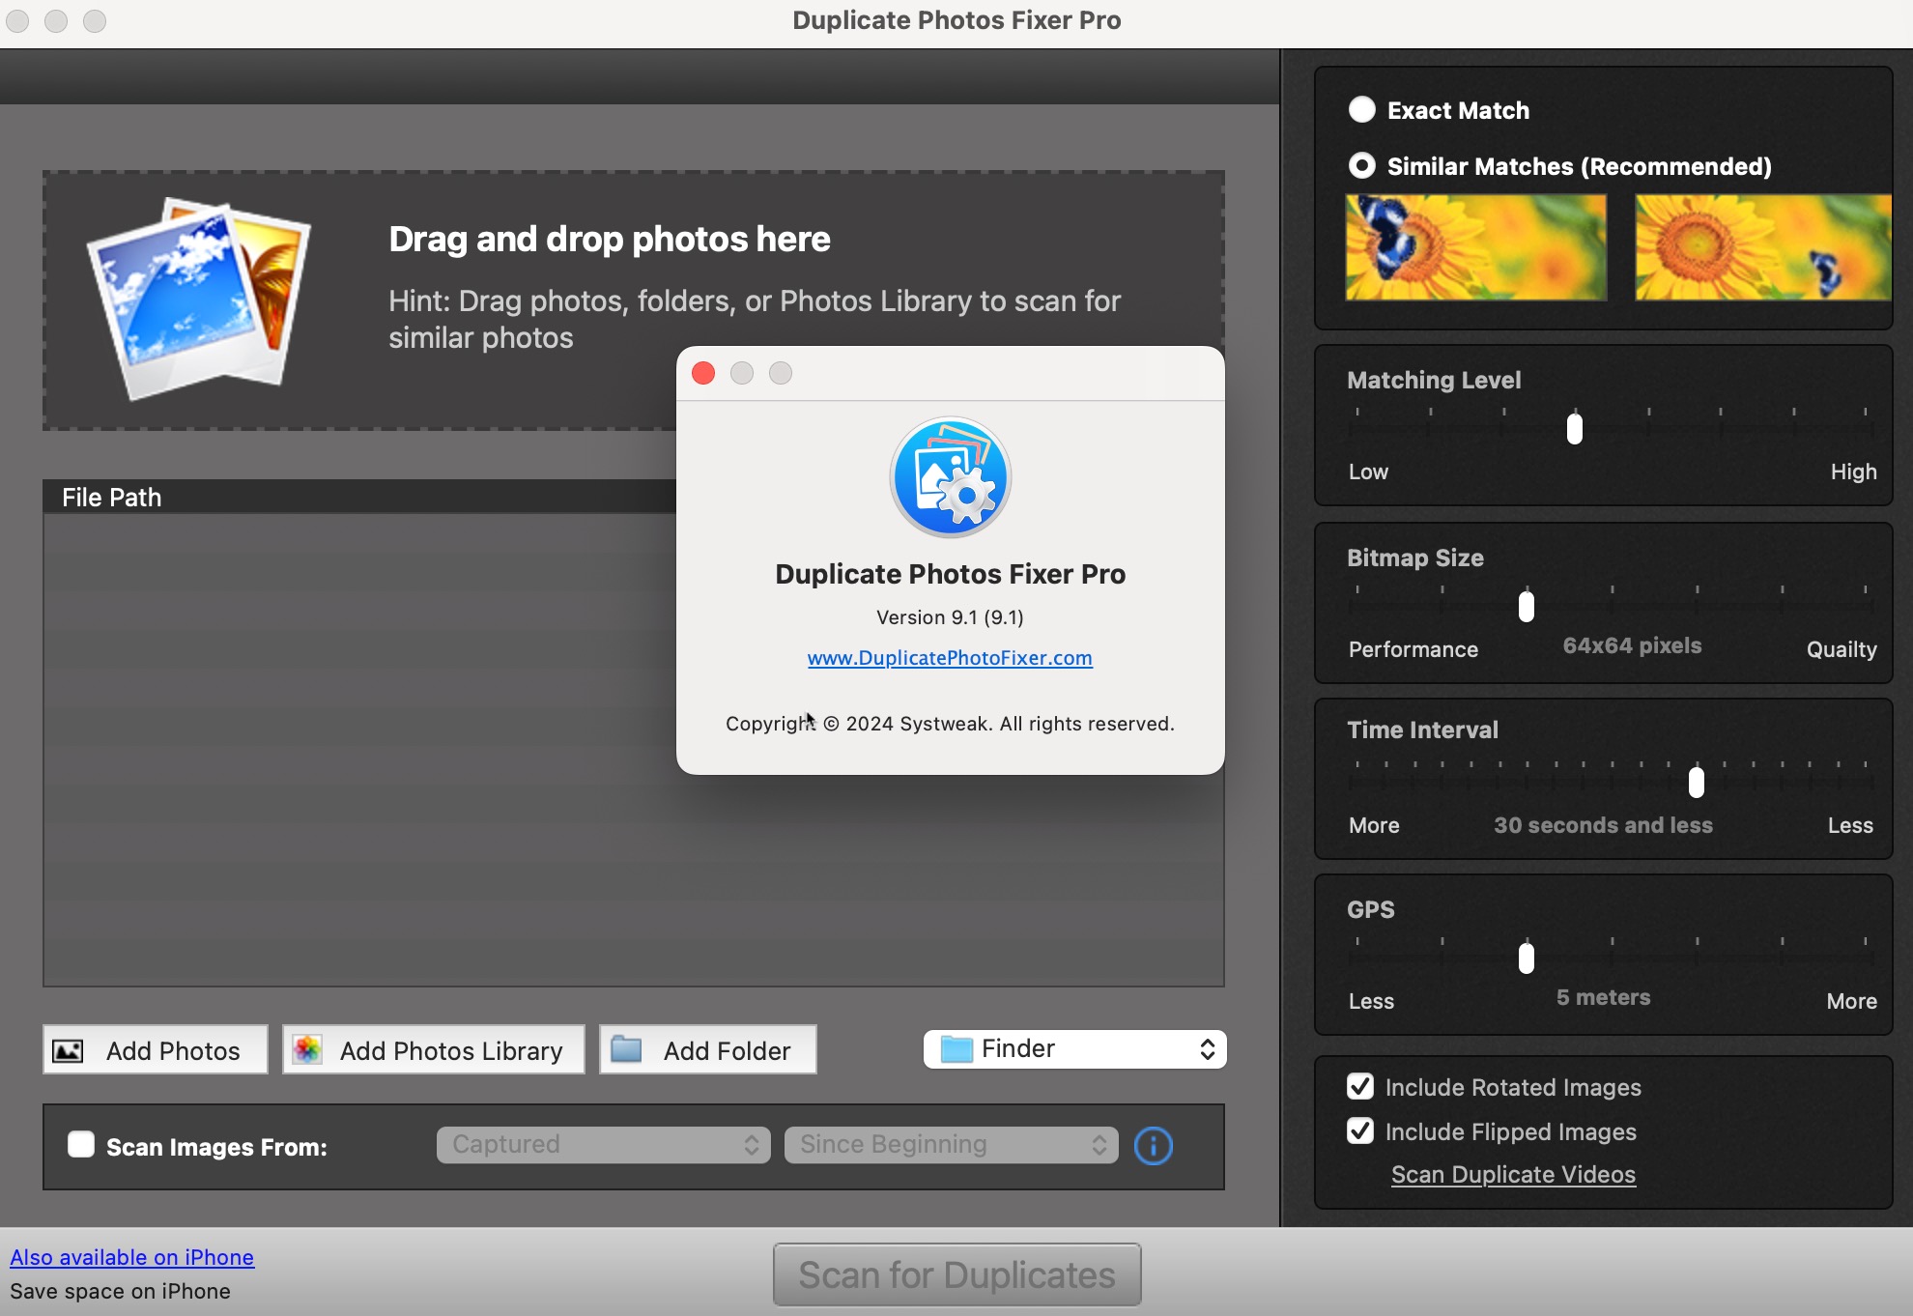
Task: Open the Scan Duplicate Videos link
Action: pyautogui.click(x=1513, y=1175)
